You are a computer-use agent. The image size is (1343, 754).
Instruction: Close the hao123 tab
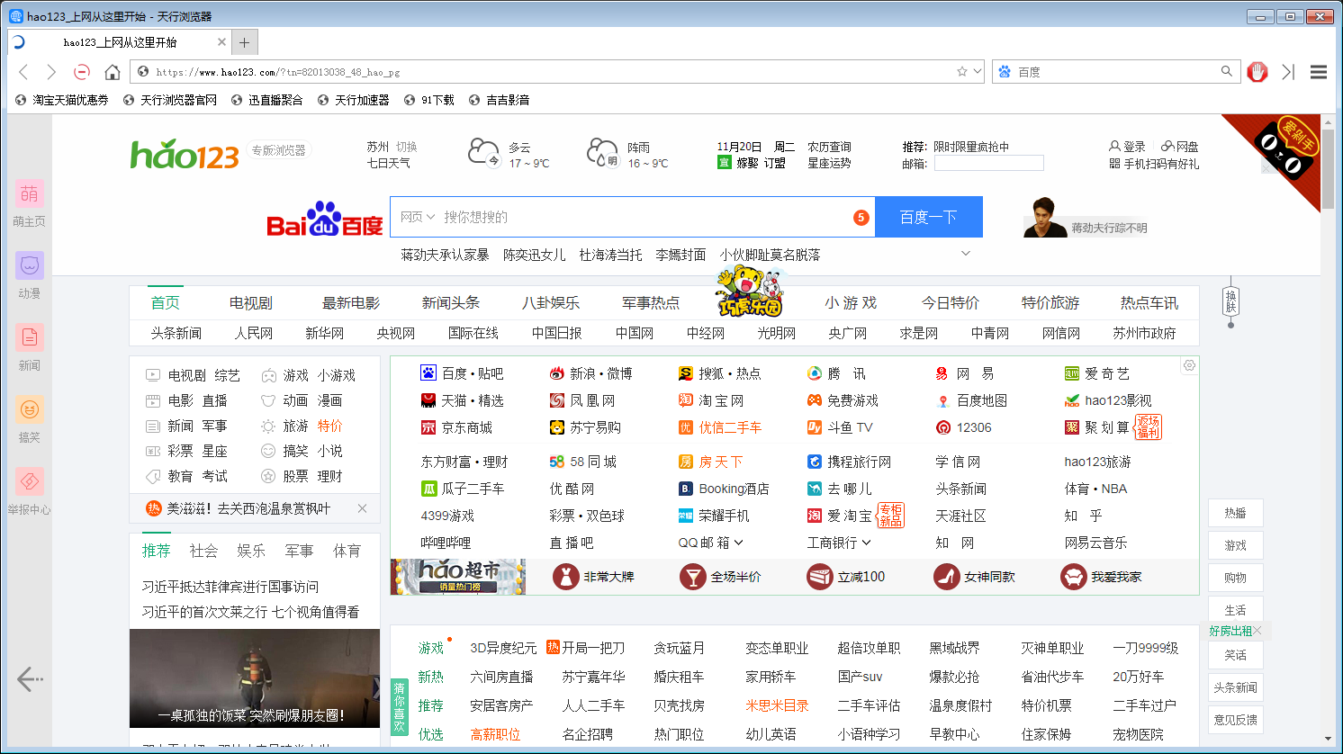221,42
